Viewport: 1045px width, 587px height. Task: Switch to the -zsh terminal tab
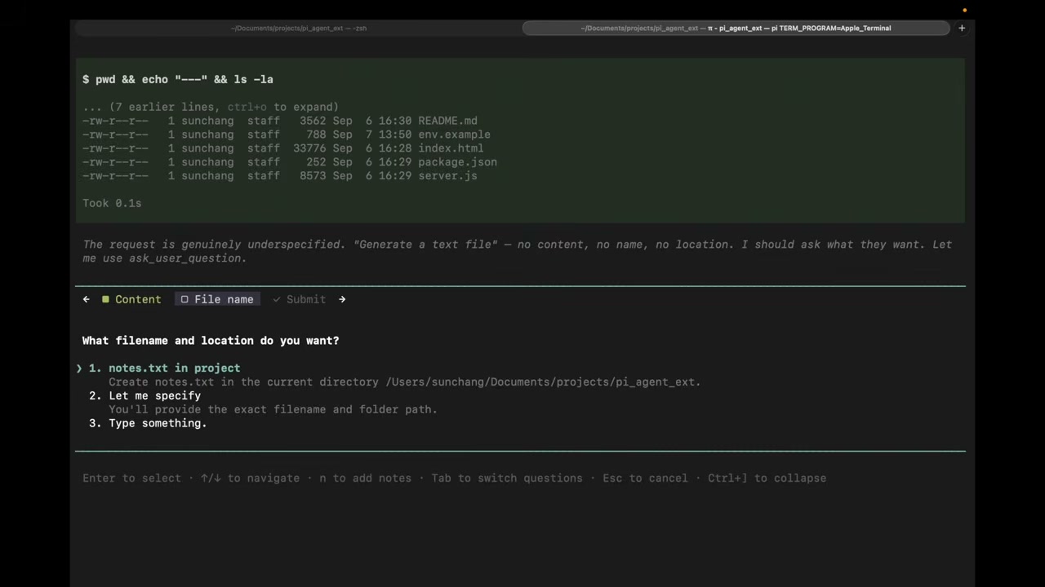(x=299, y=28)
